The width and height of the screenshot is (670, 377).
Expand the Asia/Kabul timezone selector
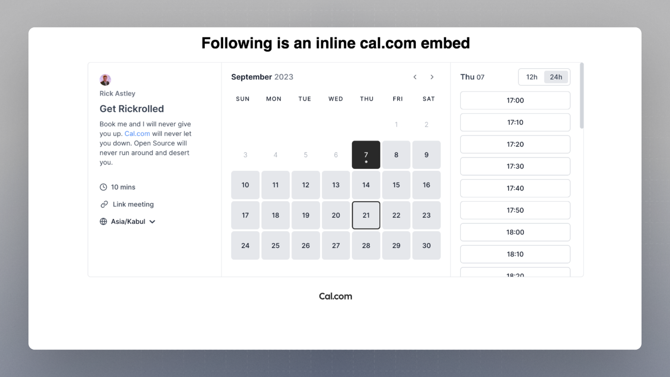click(x=128, y=222)
